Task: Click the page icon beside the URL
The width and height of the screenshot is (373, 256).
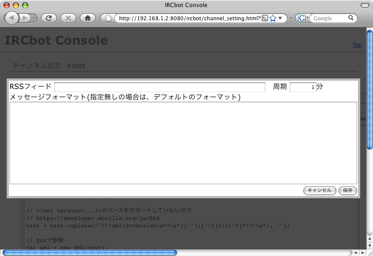Action: pos(108,18)
